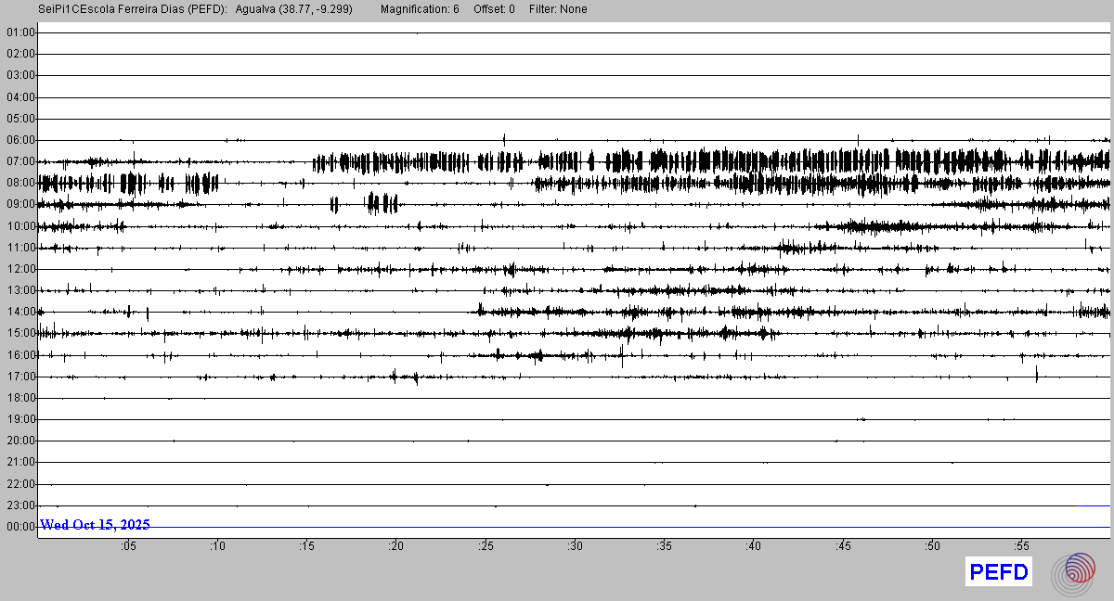
Task: Select the 14:00 hour row label
Action: 20,312
